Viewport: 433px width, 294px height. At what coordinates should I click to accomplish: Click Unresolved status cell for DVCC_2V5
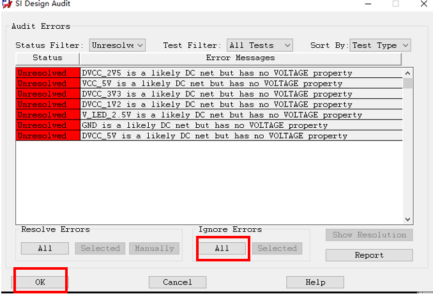48,73
